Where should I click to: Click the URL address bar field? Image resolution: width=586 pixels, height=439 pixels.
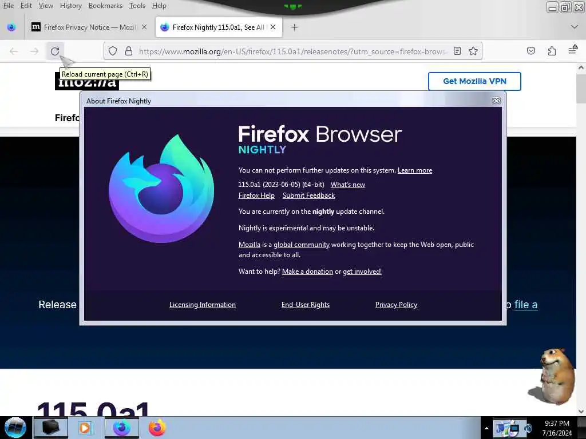293,51
